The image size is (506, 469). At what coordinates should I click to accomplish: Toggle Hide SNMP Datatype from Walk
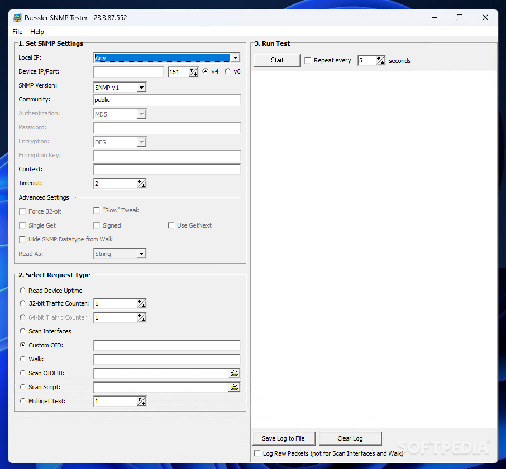tap(22, 239)
